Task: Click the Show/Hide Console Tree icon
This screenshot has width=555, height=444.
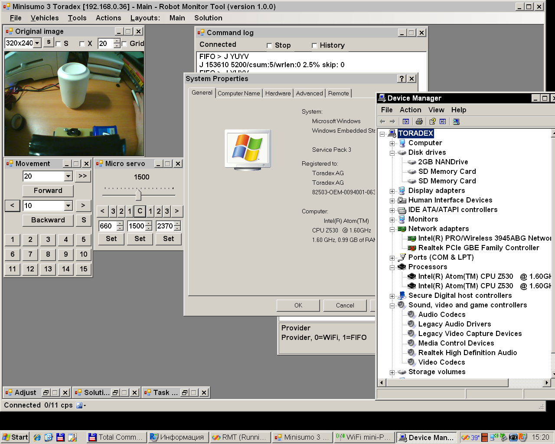Action: click(405, 121)
